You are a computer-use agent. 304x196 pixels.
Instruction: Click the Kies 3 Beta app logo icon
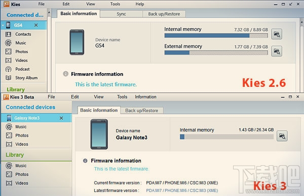coord(6,97)
